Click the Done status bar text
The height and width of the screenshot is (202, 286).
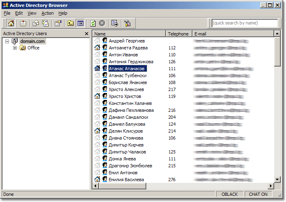[9, 194]
